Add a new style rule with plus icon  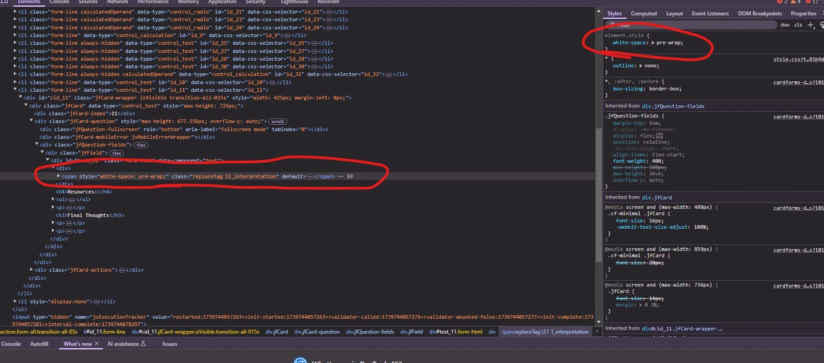(811, 25)
